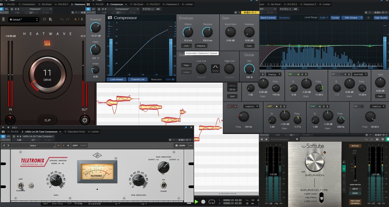Click the save preset icon in Heatwave
Screen dimensions: 389x207
[44, 19]
